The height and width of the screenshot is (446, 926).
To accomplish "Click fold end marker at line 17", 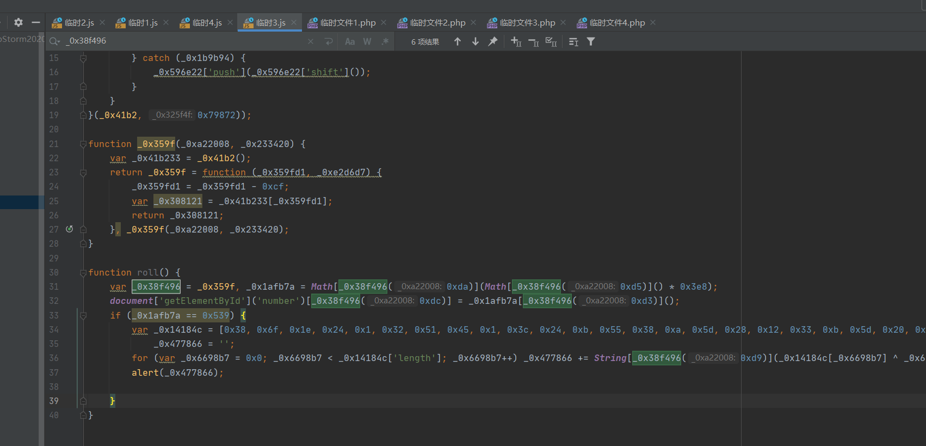I will (83, 87).
